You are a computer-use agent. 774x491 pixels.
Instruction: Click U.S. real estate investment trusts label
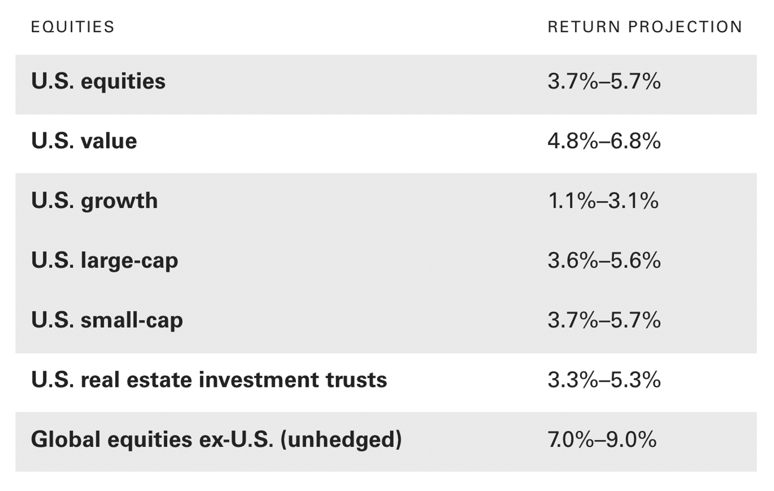tap(209, 380)
